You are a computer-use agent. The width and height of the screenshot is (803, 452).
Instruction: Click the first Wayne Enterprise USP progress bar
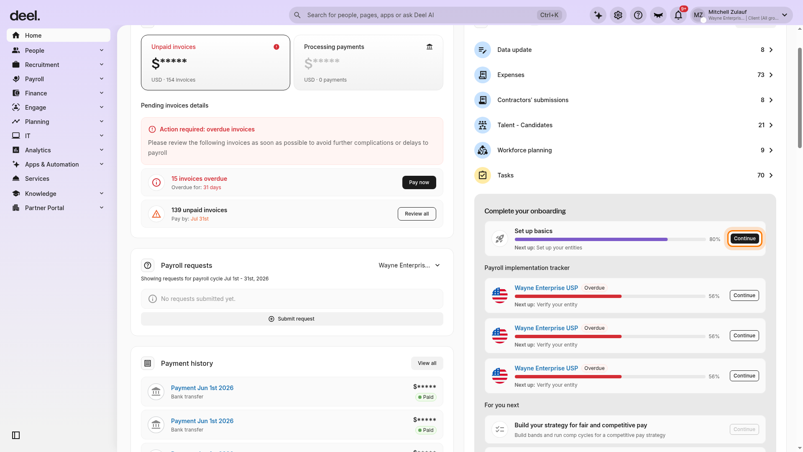point(610,296)
